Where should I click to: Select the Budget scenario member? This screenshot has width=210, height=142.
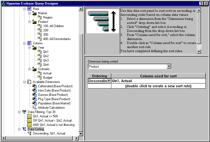pos(48,78)
